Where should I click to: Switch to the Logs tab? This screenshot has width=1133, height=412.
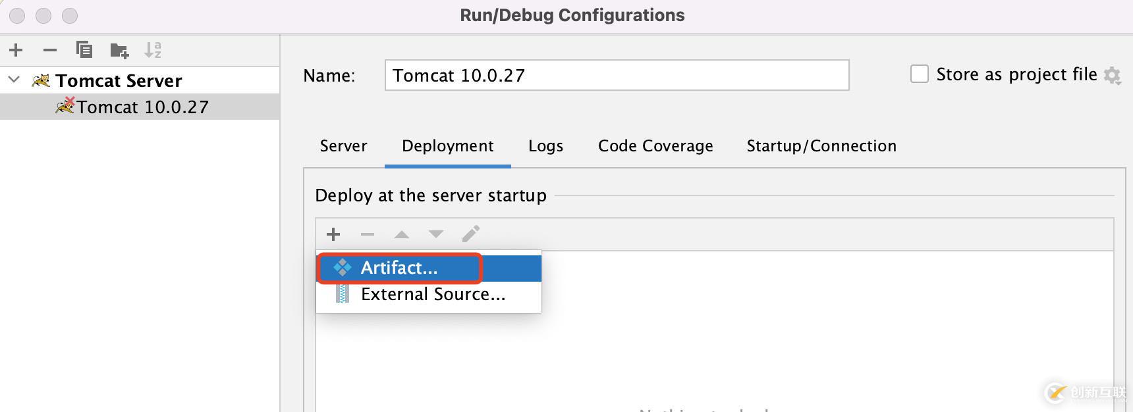[546, 146]
